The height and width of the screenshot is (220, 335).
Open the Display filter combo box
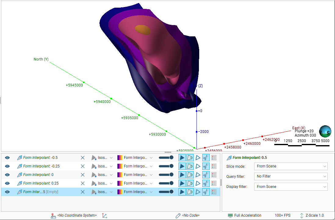pos(290,187)
